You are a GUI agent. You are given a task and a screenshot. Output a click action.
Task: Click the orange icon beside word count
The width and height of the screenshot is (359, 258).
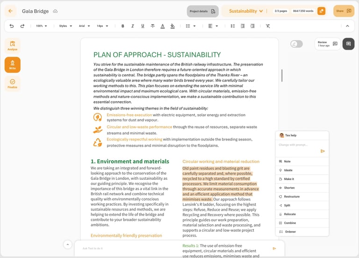tap(321, 11)
